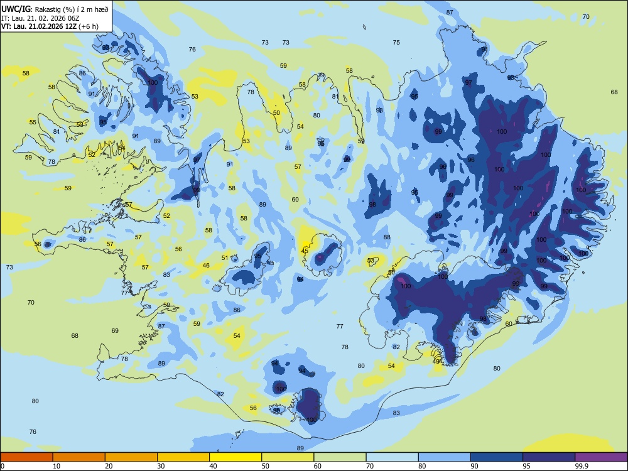
Task: Click the 0–10 dark orange legend segment
Action: (x=27, y=457)
